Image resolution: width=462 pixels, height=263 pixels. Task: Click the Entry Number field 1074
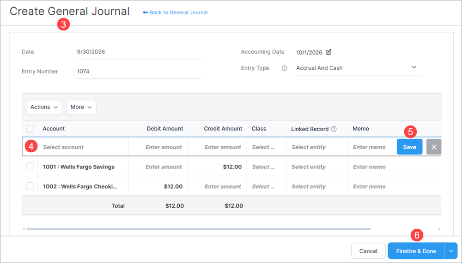click(139, 72)
